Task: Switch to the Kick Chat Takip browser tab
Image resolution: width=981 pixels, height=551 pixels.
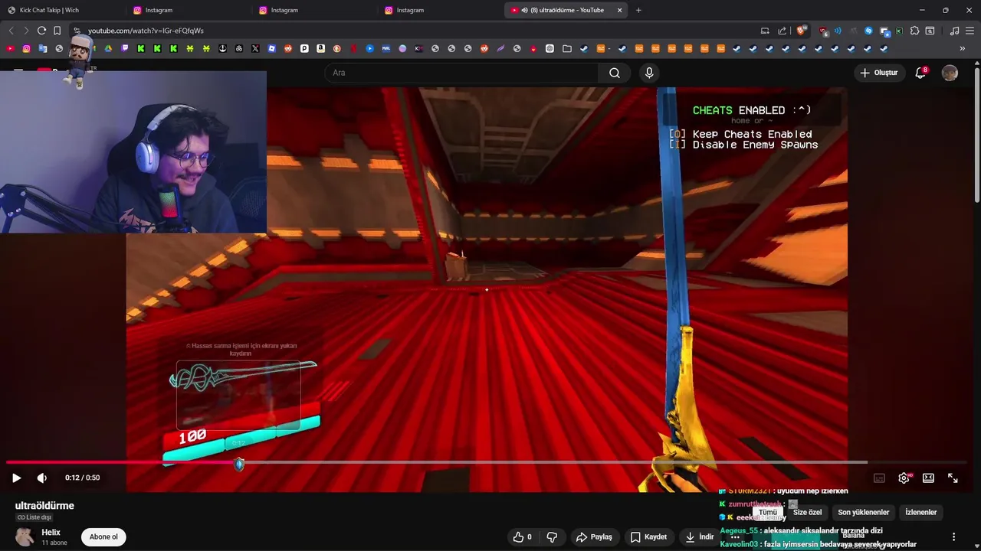Action: [62, 10]
